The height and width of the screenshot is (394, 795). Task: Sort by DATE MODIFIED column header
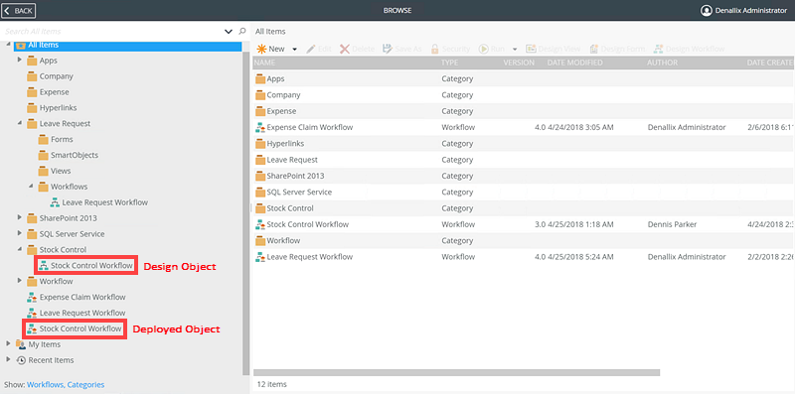pos(575,63)
